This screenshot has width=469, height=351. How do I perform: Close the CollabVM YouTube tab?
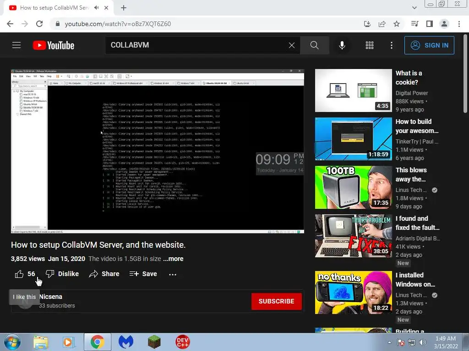pyautogui.click(x=106, y=8)
